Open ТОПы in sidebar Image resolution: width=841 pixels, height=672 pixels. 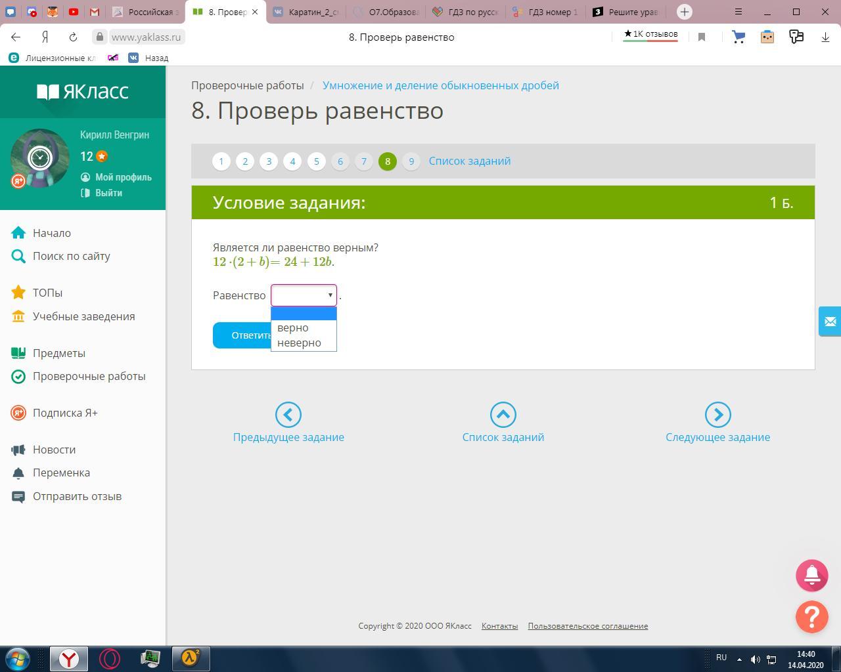48,293
